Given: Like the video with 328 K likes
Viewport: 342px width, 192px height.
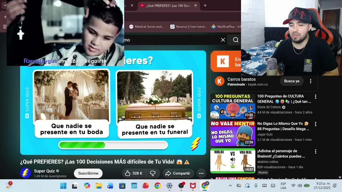Looking at the screenshot, I should [134, 173].
